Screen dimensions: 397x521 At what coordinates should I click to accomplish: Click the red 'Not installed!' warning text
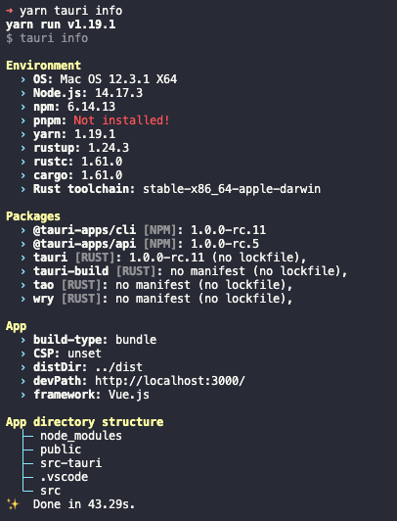(x=121, y=120)
